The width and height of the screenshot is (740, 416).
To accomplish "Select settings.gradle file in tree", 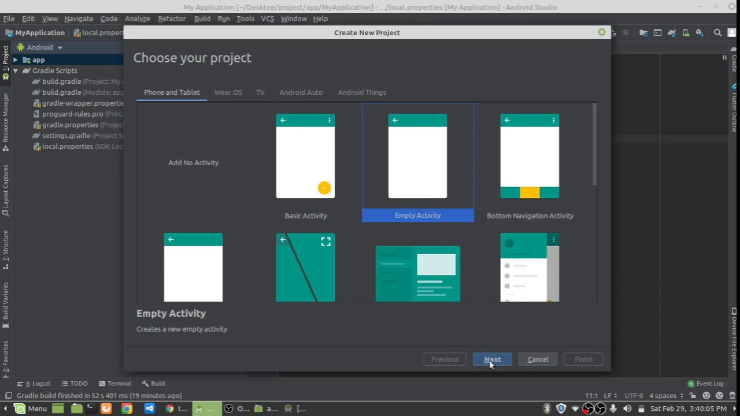I will click(x=78, y=136).
